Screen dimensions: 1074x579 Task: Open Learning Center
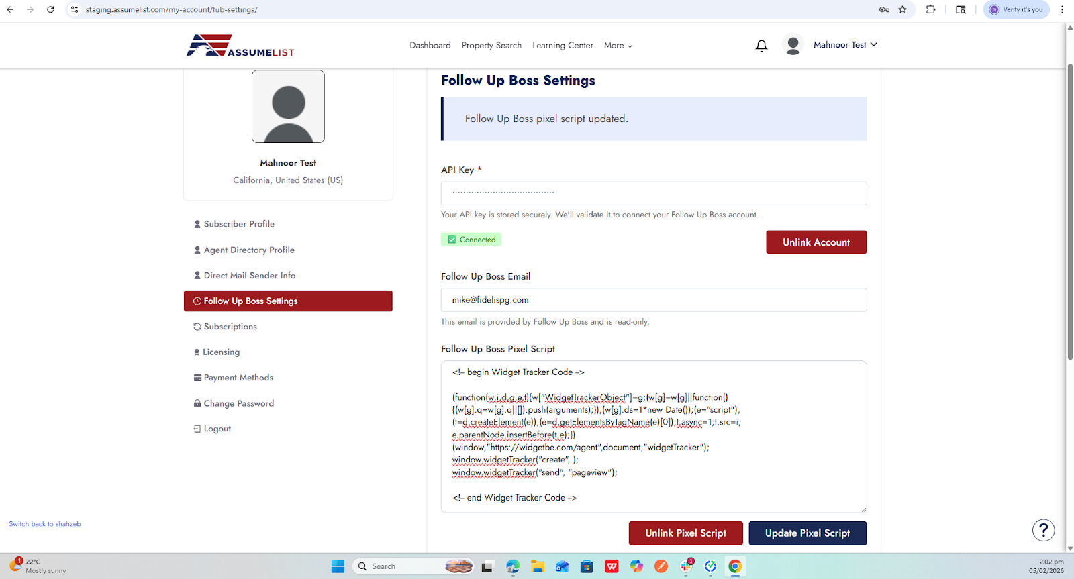(563, 46)
